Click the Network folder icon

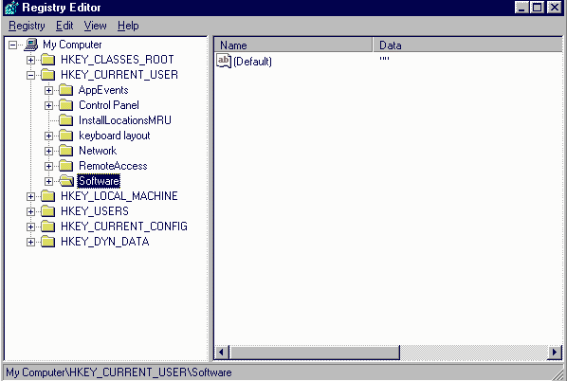click(x=65, y=151)
